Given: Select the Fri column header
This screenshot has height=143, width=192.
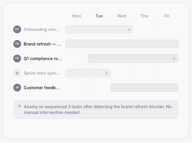Looking at the screenshot, I should point(167,16).
